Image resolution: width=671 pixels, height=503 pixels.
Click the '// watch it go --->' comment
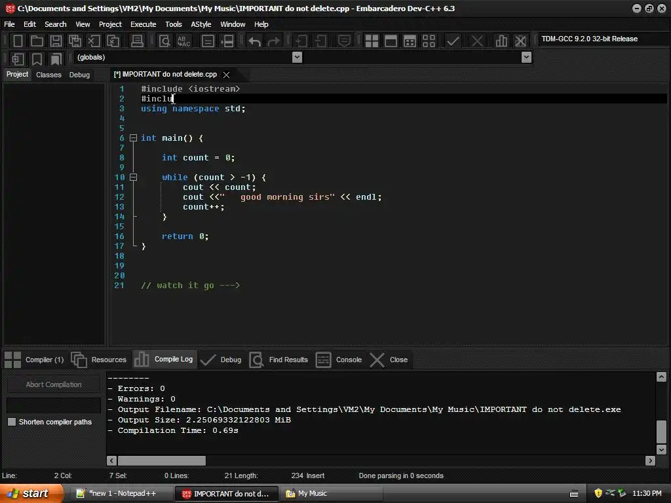[x=191, y=286]
